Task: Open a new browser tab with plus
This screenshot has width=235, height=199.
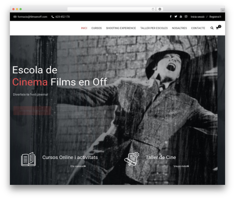Action: point(223,10)
